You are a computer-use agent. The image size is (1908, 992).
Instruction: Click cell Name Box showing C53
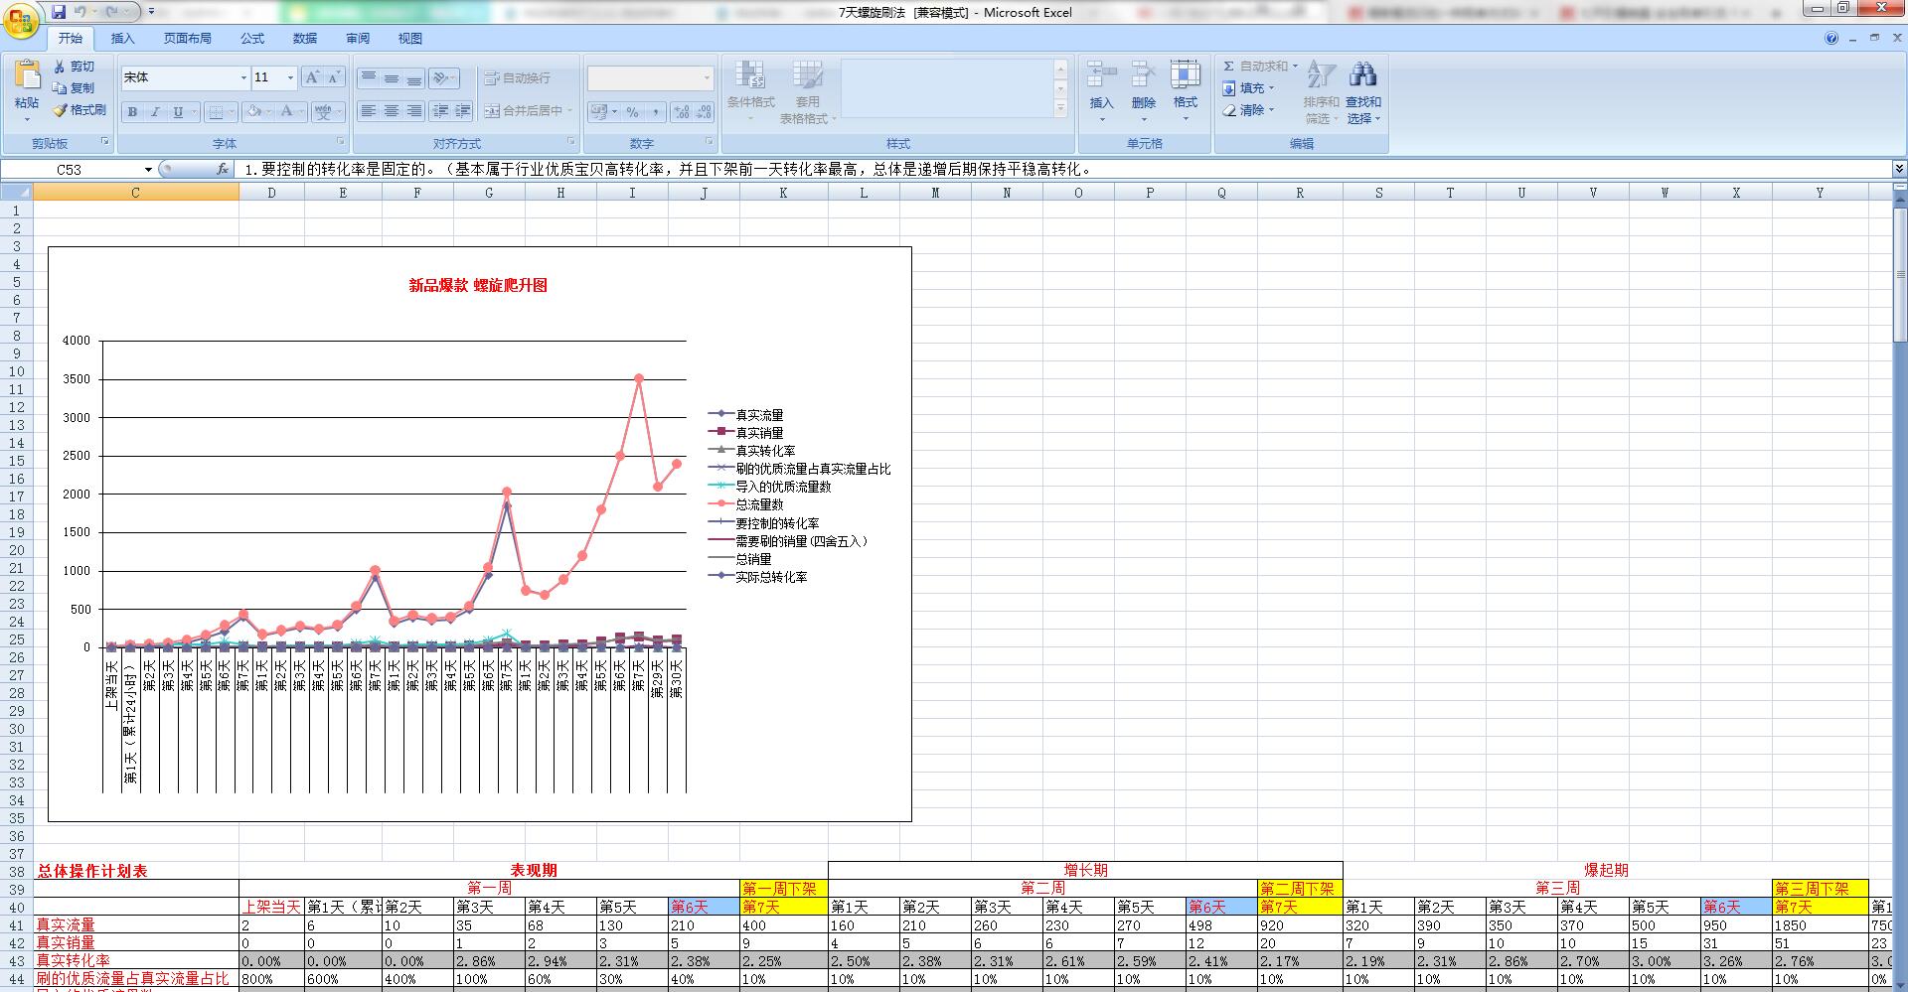[70, 170]
